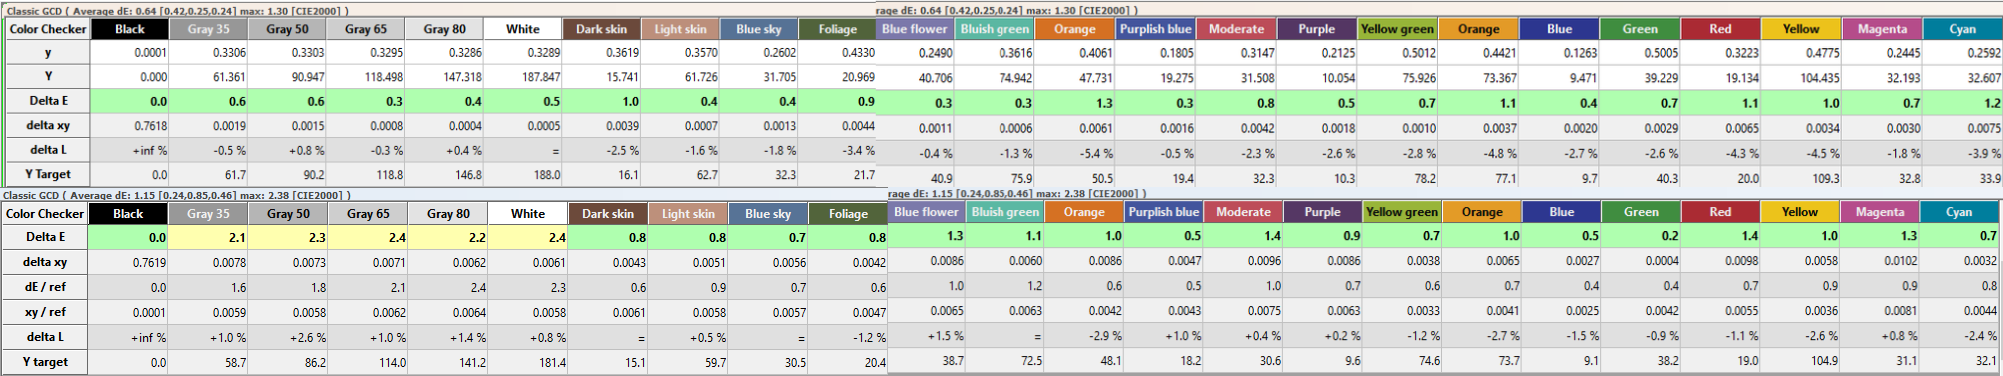Screen dimensions: 2003x376
Task: Click the Purplish blue header in the dE 0.64 table
Action: pyautogui.click(x=1155, y=29)
